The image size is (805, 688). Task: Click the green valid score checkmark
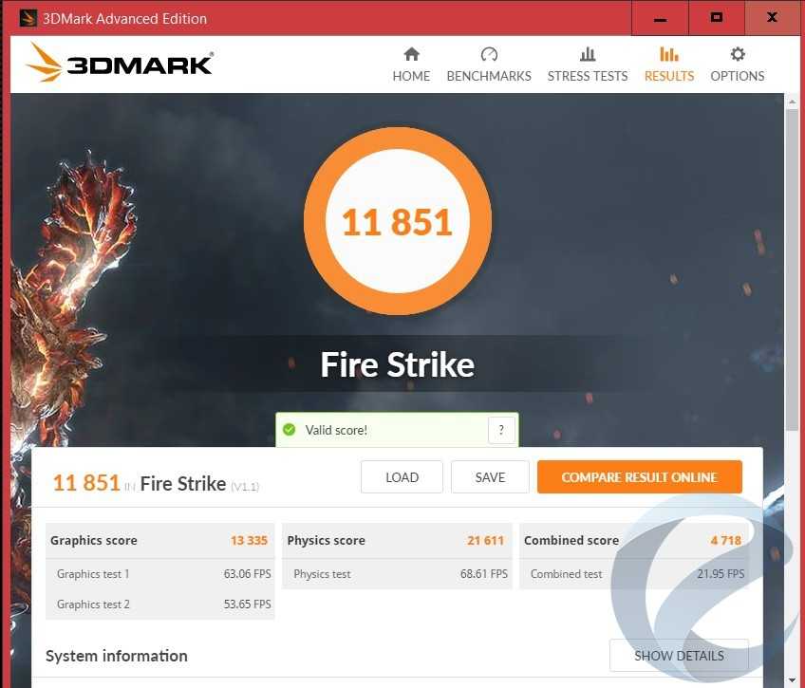tap(290, 430)
